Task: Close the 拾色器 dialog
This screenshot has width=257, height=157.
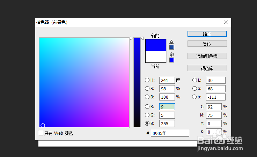Action: [226, 22]
